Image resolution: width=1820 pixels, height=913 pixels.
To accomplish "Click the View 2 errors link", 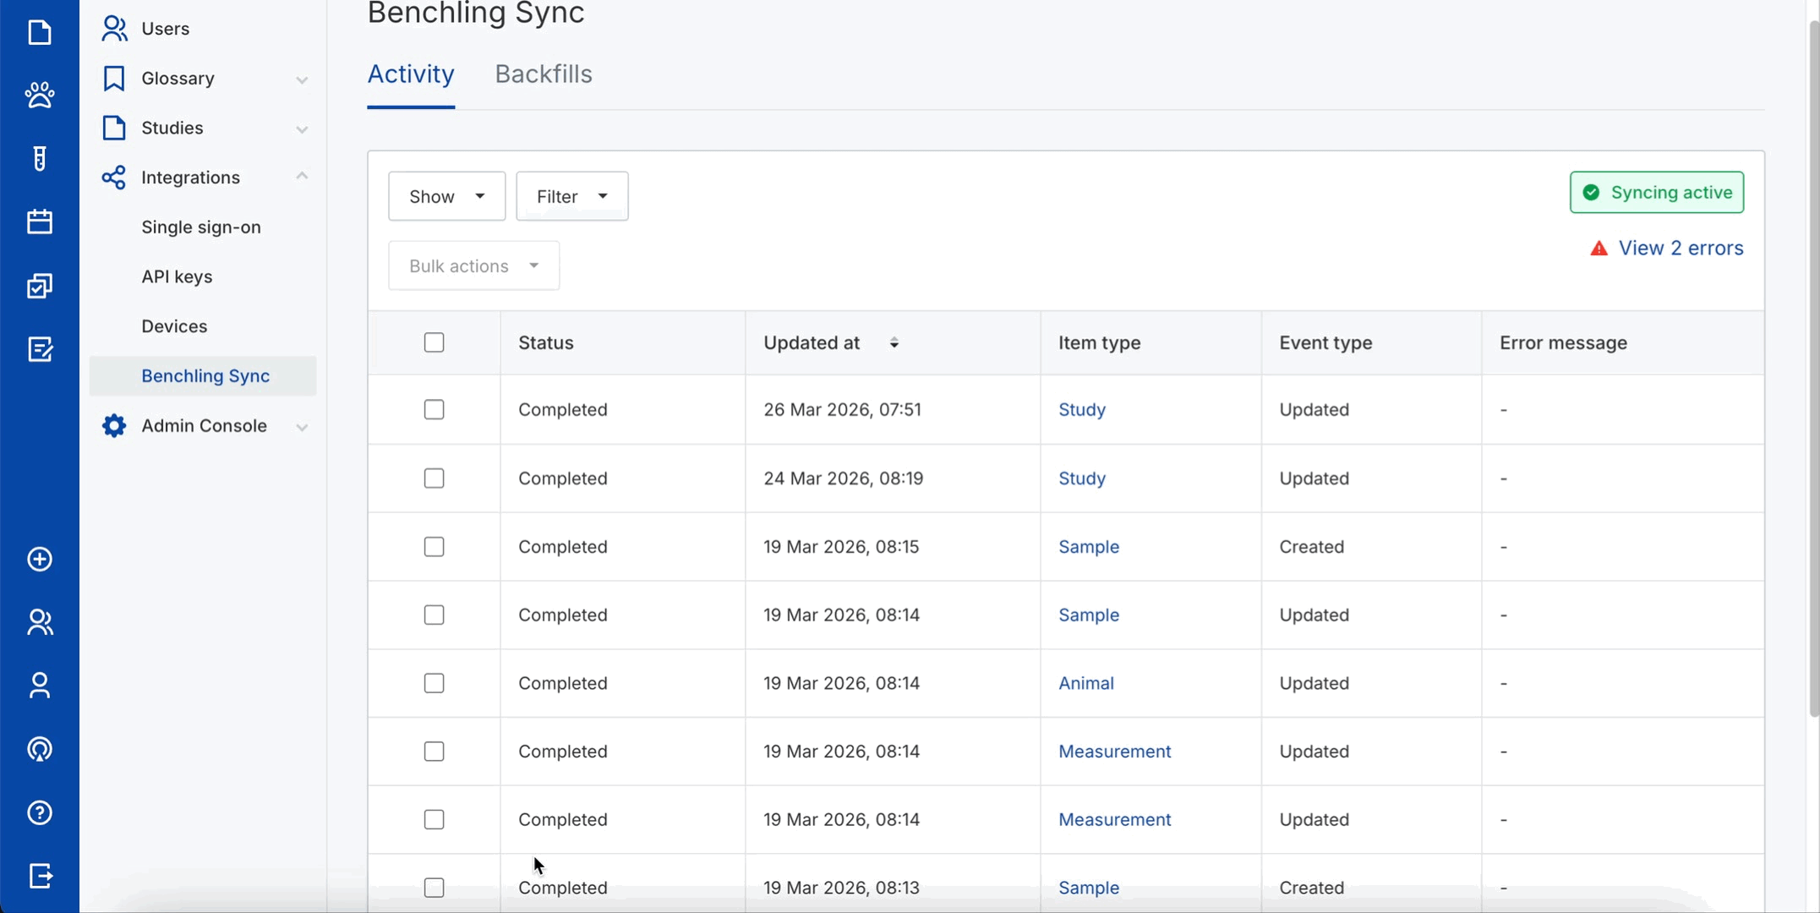I will [1680, 249].
